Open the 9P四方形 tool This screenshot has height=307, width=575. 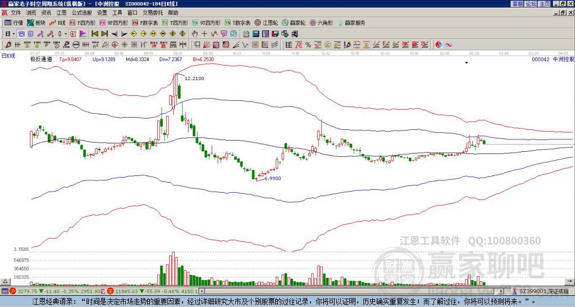[x=113, y=22]
